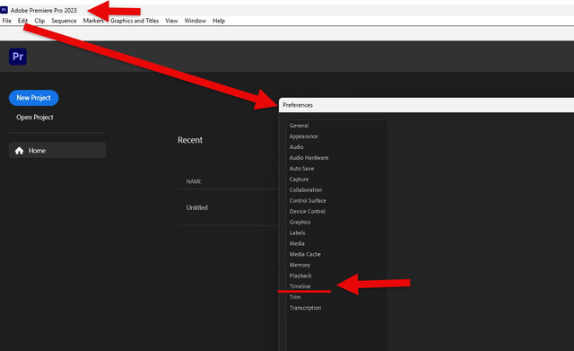Click the Preferences dialog title bar
This screenshot has width=574, height=351.
[x=426, y=105]
